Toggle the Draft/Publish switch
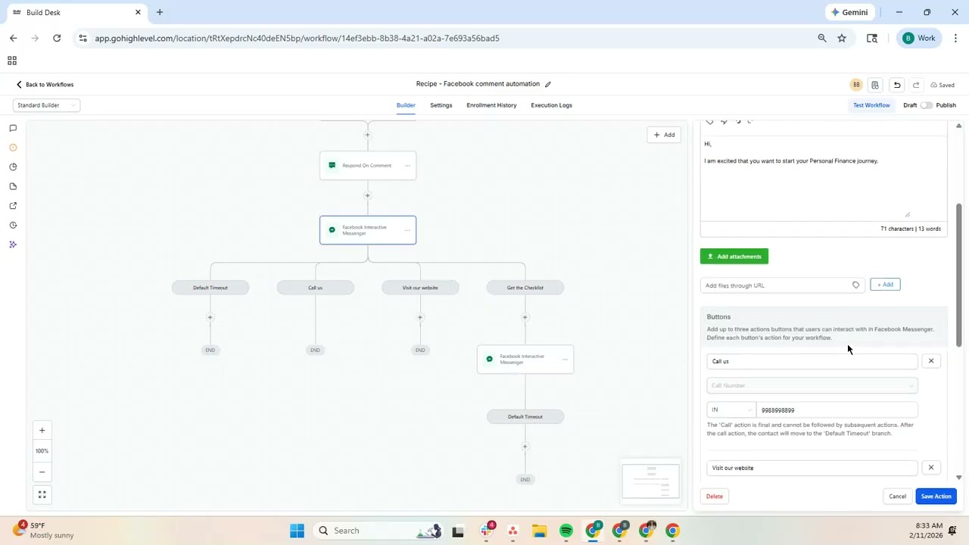 coord(927,105)
